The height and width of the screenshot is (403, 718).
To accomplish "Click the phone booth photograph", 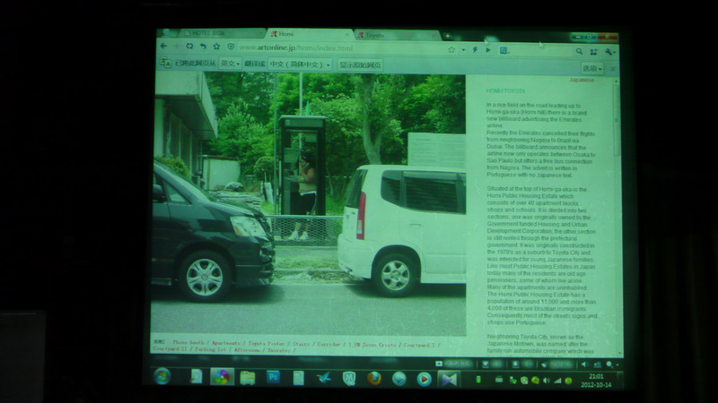I will click(x=310, y=204).
